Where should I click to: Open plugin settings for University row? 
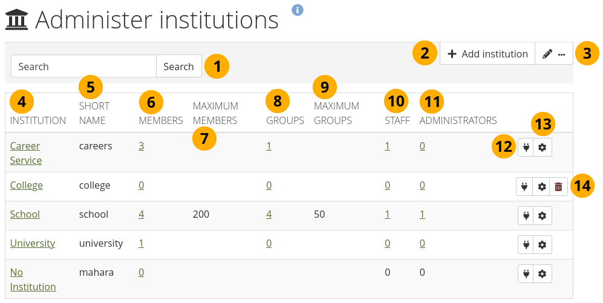[x=526, y=244]
